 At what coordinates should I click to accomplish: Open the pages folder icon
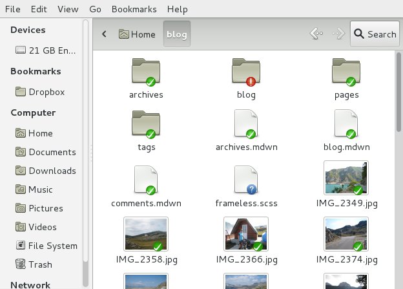pos(346,72)
